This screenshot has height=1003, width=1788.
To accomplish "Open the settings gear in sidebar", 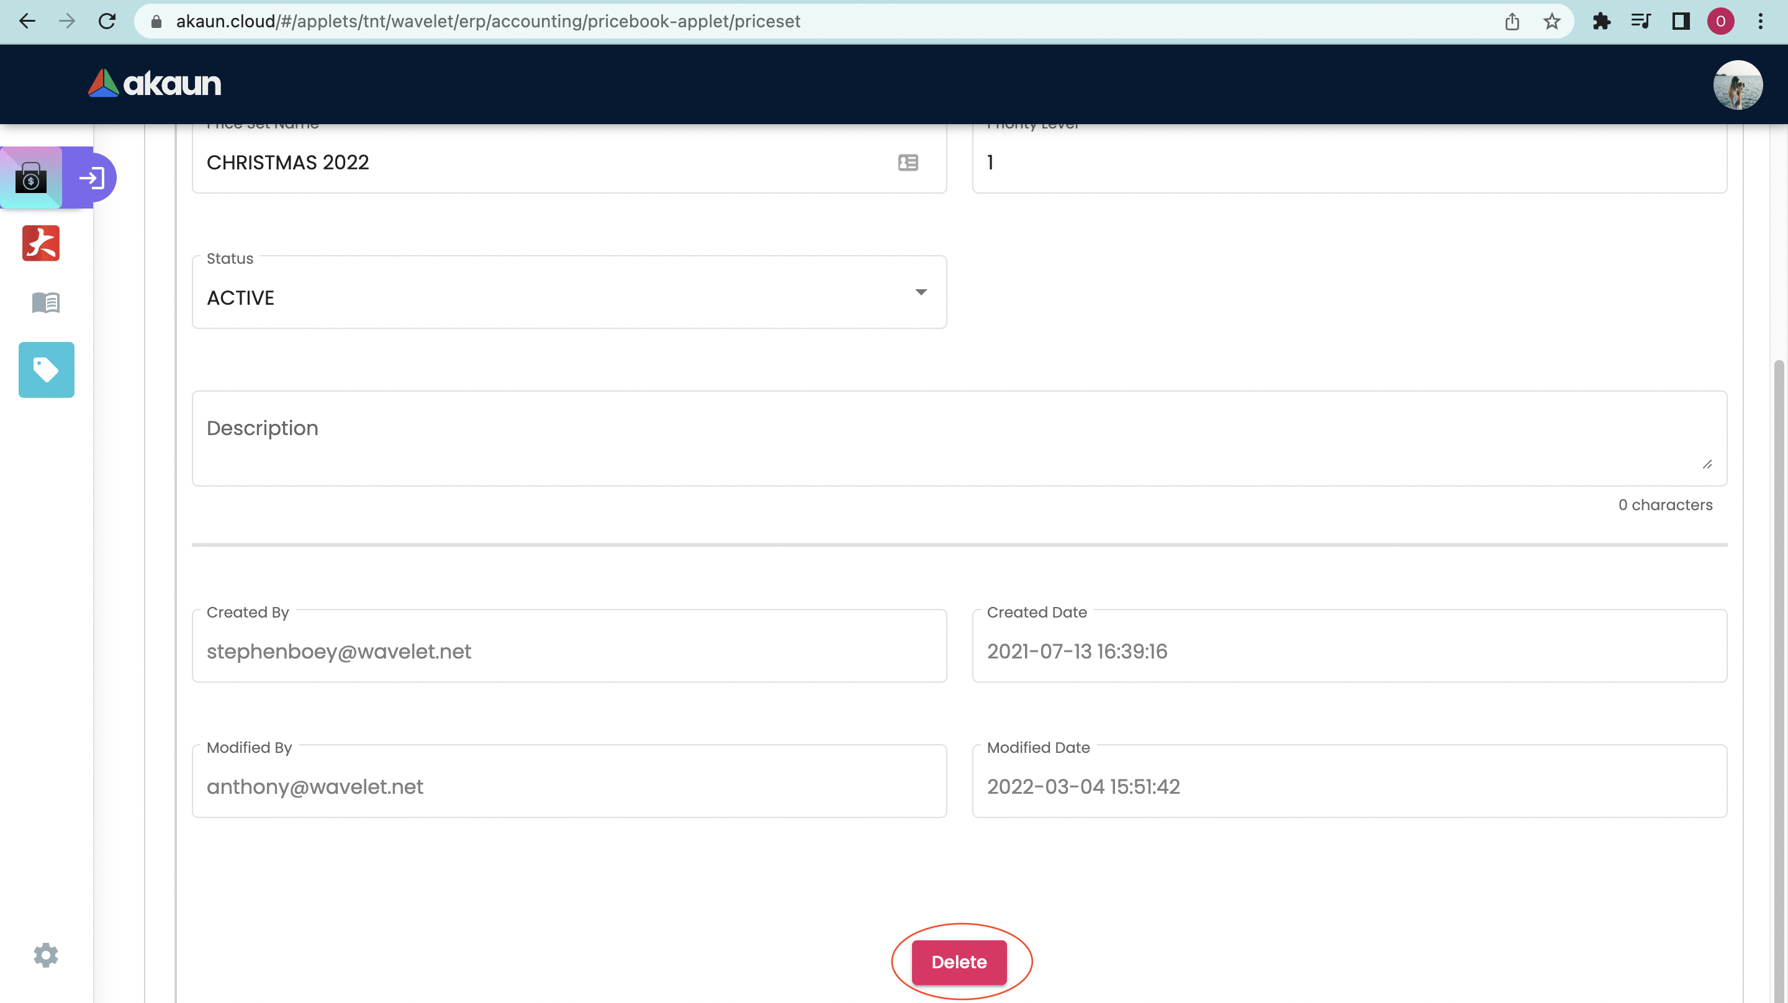I will coord(46,955).
